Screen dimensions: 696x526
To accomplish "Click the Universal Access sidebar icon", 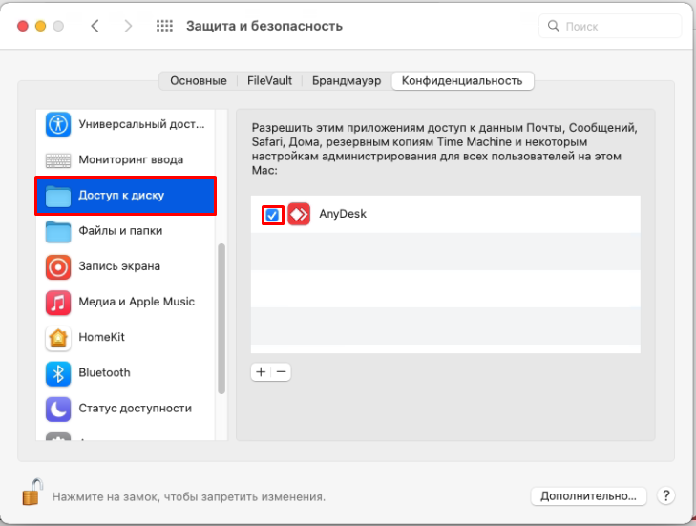I will [58, 124].
